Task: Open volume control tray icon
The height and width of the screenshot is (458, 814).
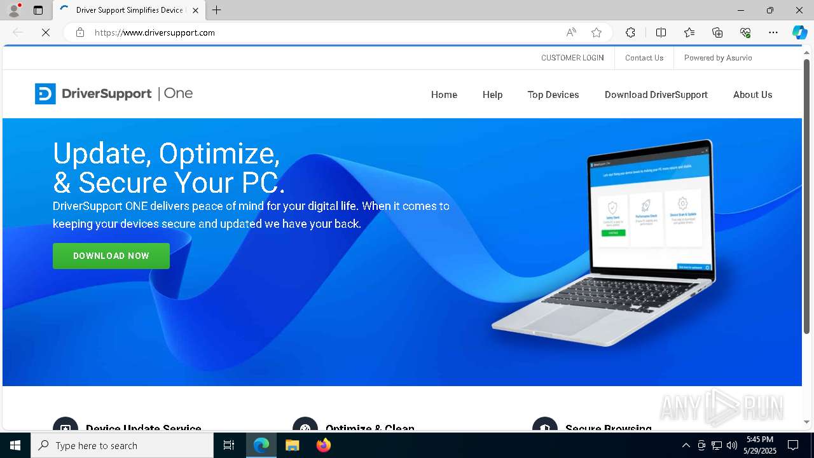Action: 732,445
